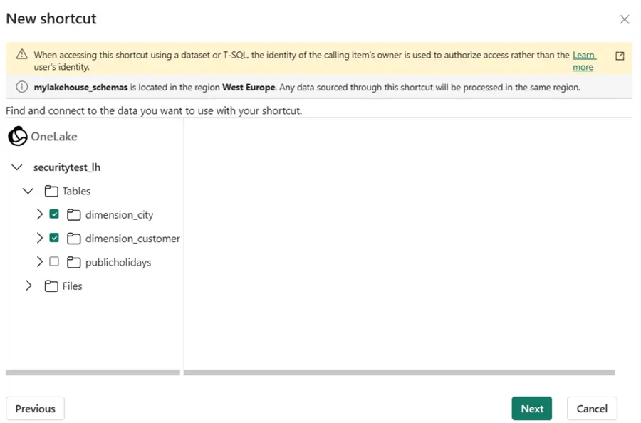Click the dimension_customer folder icon
This screenshot has height=423, width=641.
[x=73, y=239]
